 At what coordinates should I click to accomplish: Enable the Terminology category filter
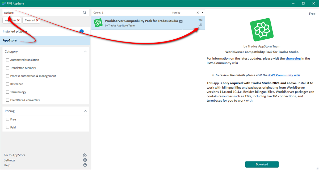point(8,92)
